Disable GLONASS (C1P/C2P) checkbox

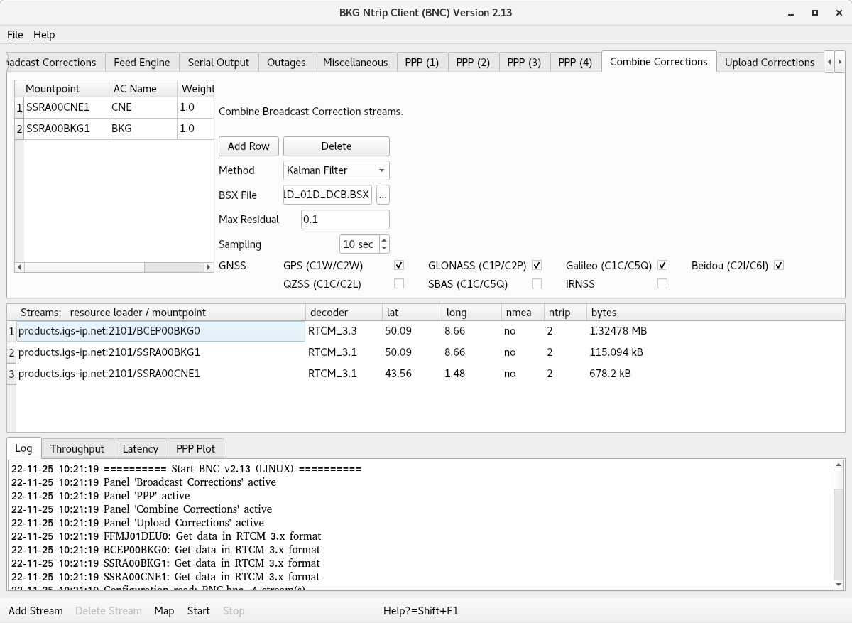click(537, 266)
